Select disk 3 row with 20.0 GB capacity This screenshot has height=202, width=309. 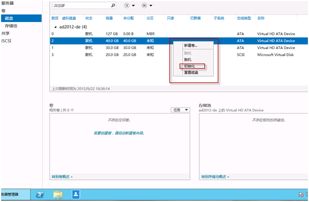179,55
